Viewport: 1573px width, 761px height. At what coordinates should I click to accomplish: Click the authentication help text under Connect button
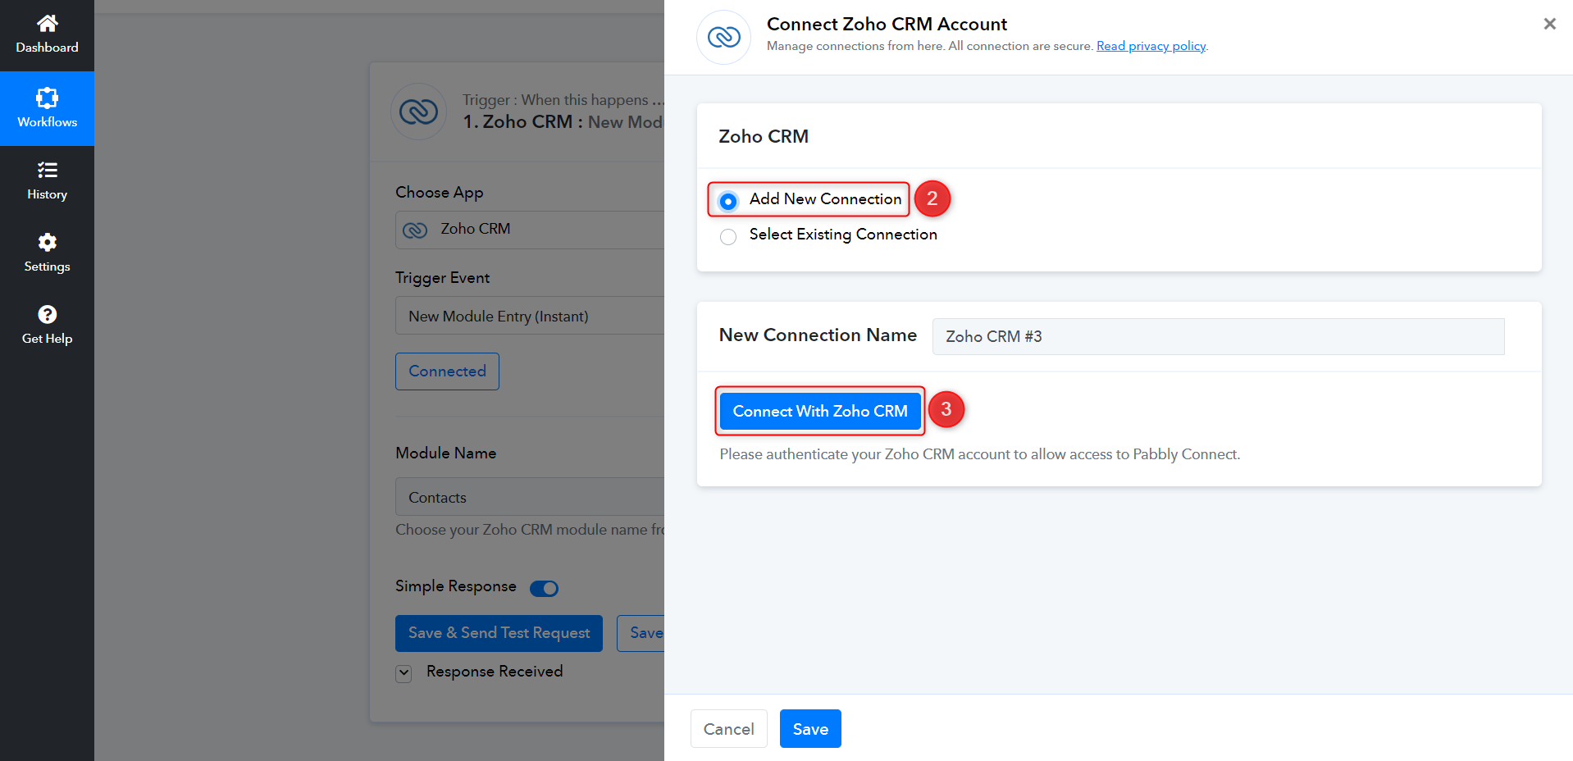point(980,454)
